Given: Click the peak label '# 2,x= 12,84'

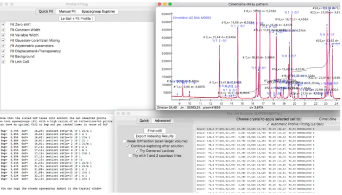Looking at the screenshot, I should (219, 37).
